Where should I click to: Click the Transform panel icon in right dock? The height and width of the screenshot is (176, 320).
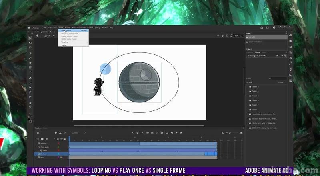[290, 47]
